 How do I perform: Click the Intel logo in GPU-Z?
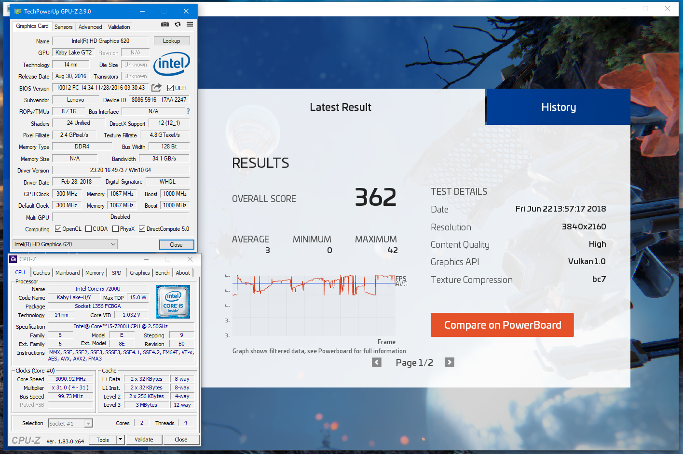coord(172,64)
